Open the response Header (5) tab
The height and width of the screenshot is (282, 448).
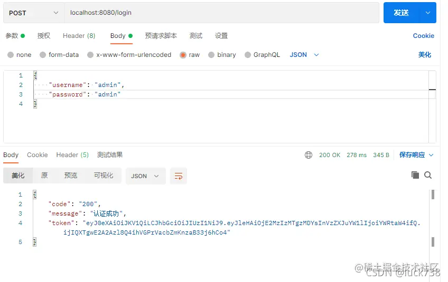click(x=72, y=155)
